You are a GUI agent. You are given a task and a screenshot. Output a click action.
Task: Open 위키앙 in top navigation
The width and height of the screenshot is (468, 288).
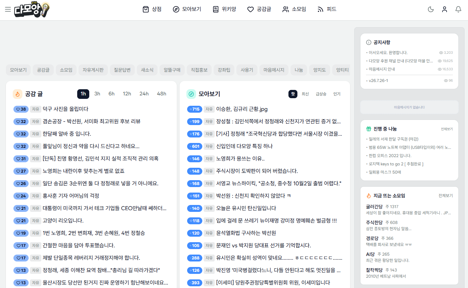click(224, 9)
